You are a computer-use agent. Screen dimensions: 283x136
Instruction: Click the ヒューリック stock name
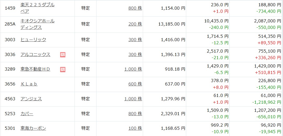33,40
